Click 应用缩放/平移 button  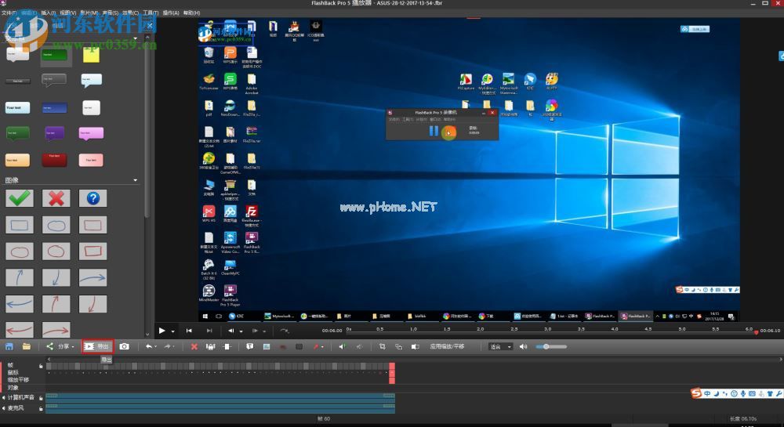point(447,346)
